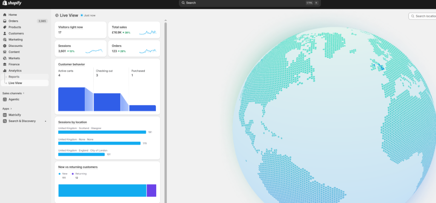436x203 pixels.
Task: Click the Customer behavior heading
Action: pos(72,65)
